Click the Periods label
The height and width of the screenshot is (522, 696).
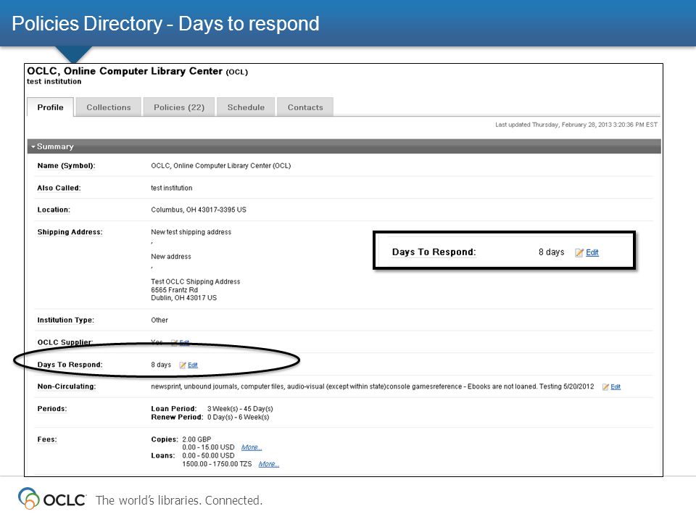tap(52, 408)
